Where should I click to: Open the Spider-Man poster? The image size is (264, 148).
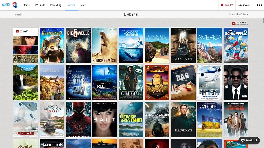click(x=78, y=119)
